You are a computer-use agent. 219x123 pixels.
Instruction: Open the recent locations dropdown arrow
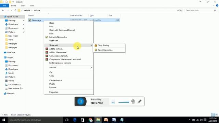coord(11,11)
